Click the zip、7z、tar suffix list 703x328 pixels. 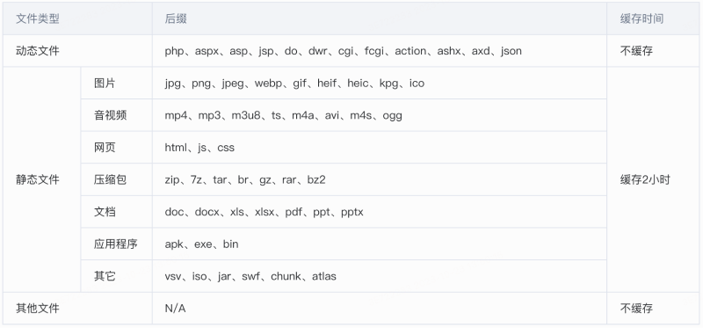click(x=245, y=180)
